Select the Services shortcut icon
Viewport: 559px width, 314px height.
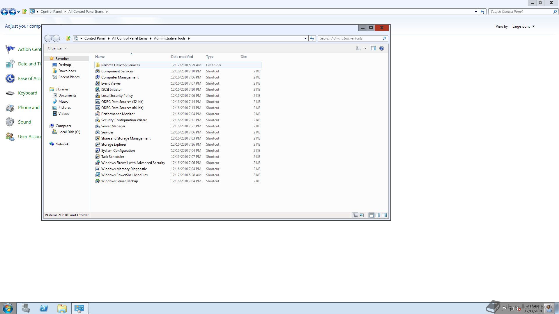(x=98, y=132)
